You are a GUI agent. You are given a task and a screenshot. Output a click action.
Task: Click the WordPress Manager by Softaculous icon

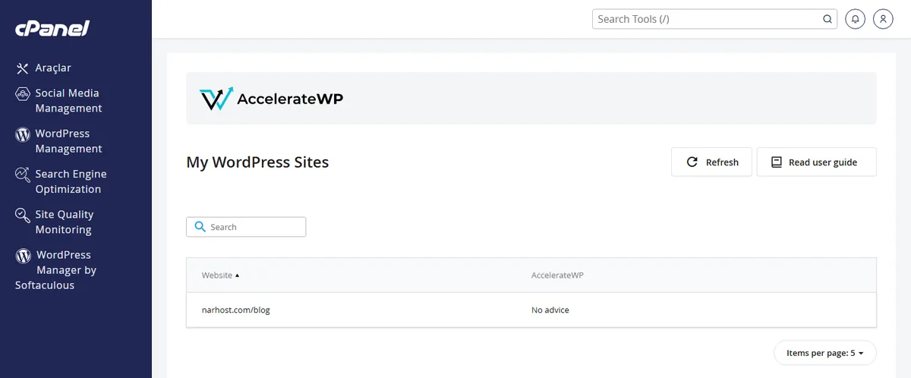click(23, 256)
